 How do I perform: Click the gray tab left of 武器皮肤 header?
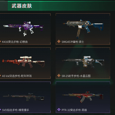4,6
